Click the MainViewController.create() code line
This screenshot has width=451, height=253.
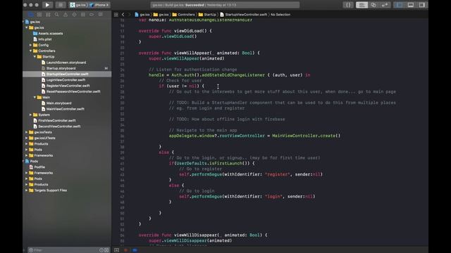click(254, 136)
